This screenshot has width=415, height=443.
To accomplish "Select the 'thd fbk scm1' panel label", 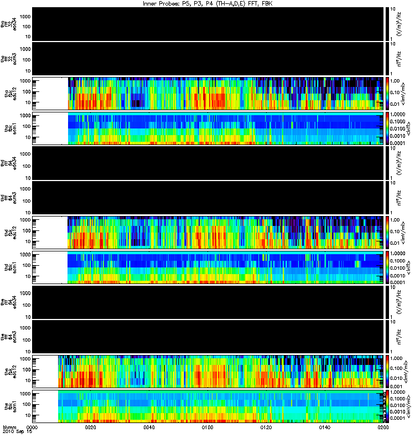I will click(11, 268).
